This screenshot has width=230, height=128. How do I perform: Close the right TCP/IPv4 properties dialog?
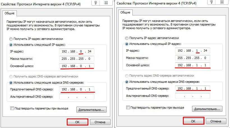(222, 2)
